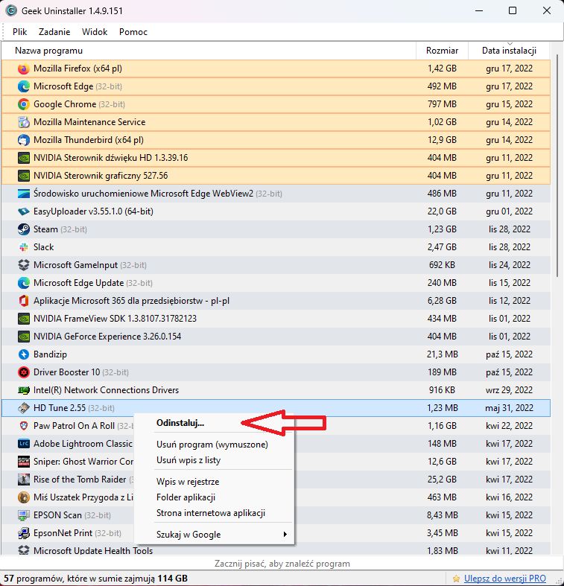This screenshot has width=564, height=586.
Task: Click the Sniper: Ghost Warrior icon
Action: [24, 462]
